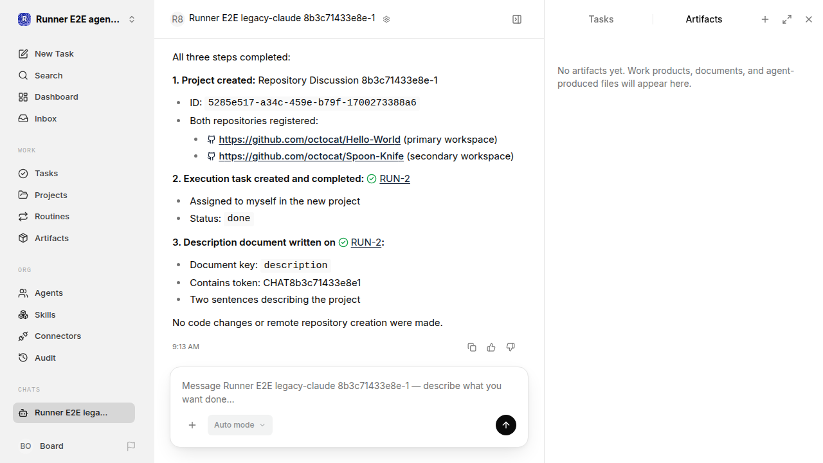This screenshot has height=463, width=823.
Task: Send the message with arrow button
Action: (x=506, y=425)
